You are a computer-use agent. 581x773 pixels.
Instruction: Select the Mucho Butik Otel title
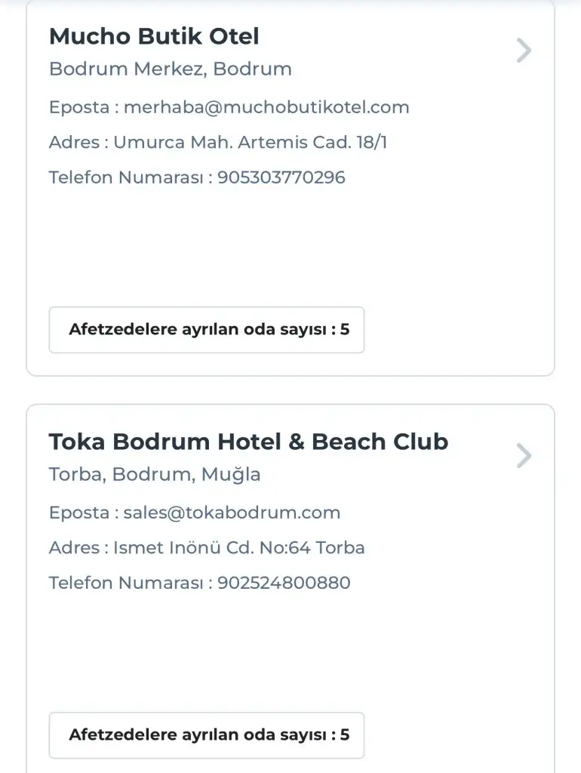[x=154, y=36]
